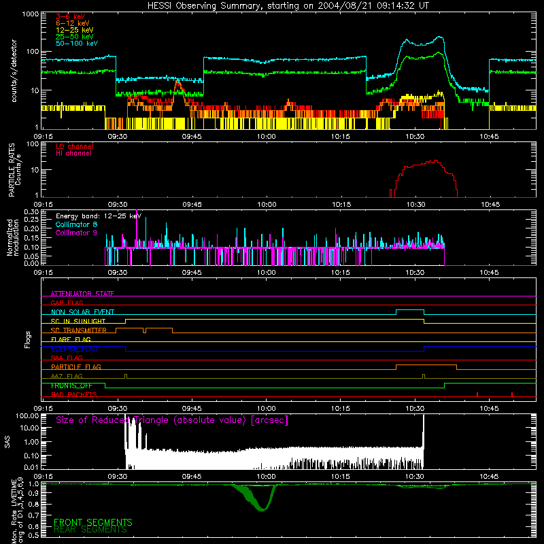Click the counts/s/detector axis label
544x544 pixels.
click(x=14, y=71)
